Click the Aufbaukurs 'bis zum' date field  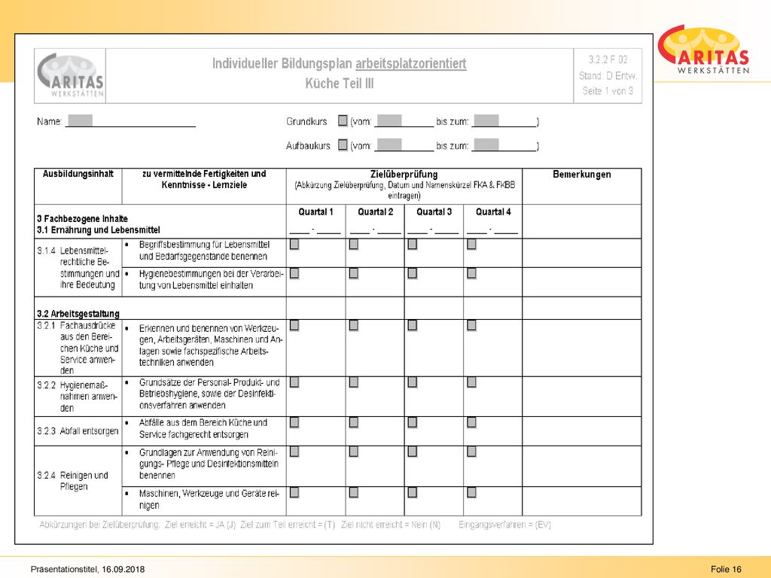tap(504, 145)
